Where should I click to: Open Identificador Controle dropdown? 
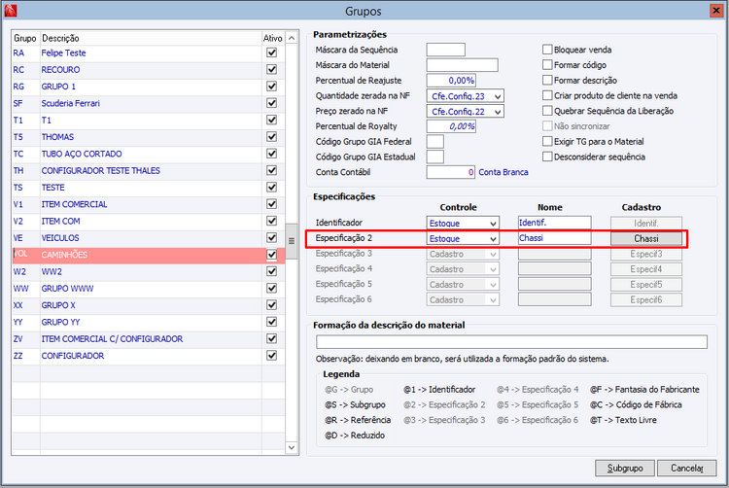[x=493, y=223]
